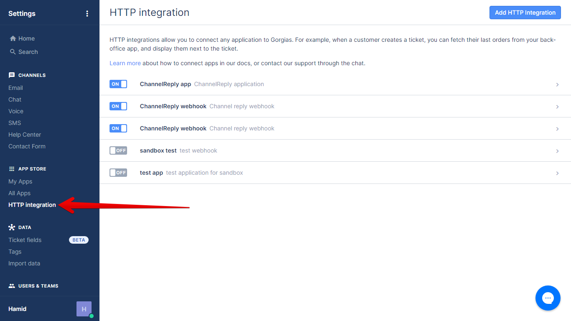
Task: Open Email channel settings
Action: (x=15, y=88)
